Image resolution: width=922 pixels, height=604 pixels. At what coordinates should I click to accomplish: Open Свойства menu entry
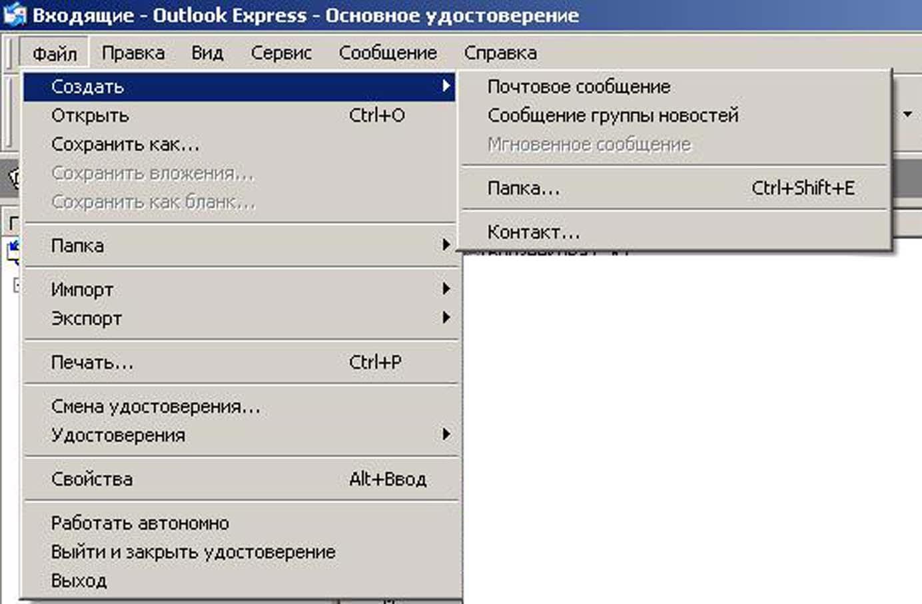tap(240, 479)
